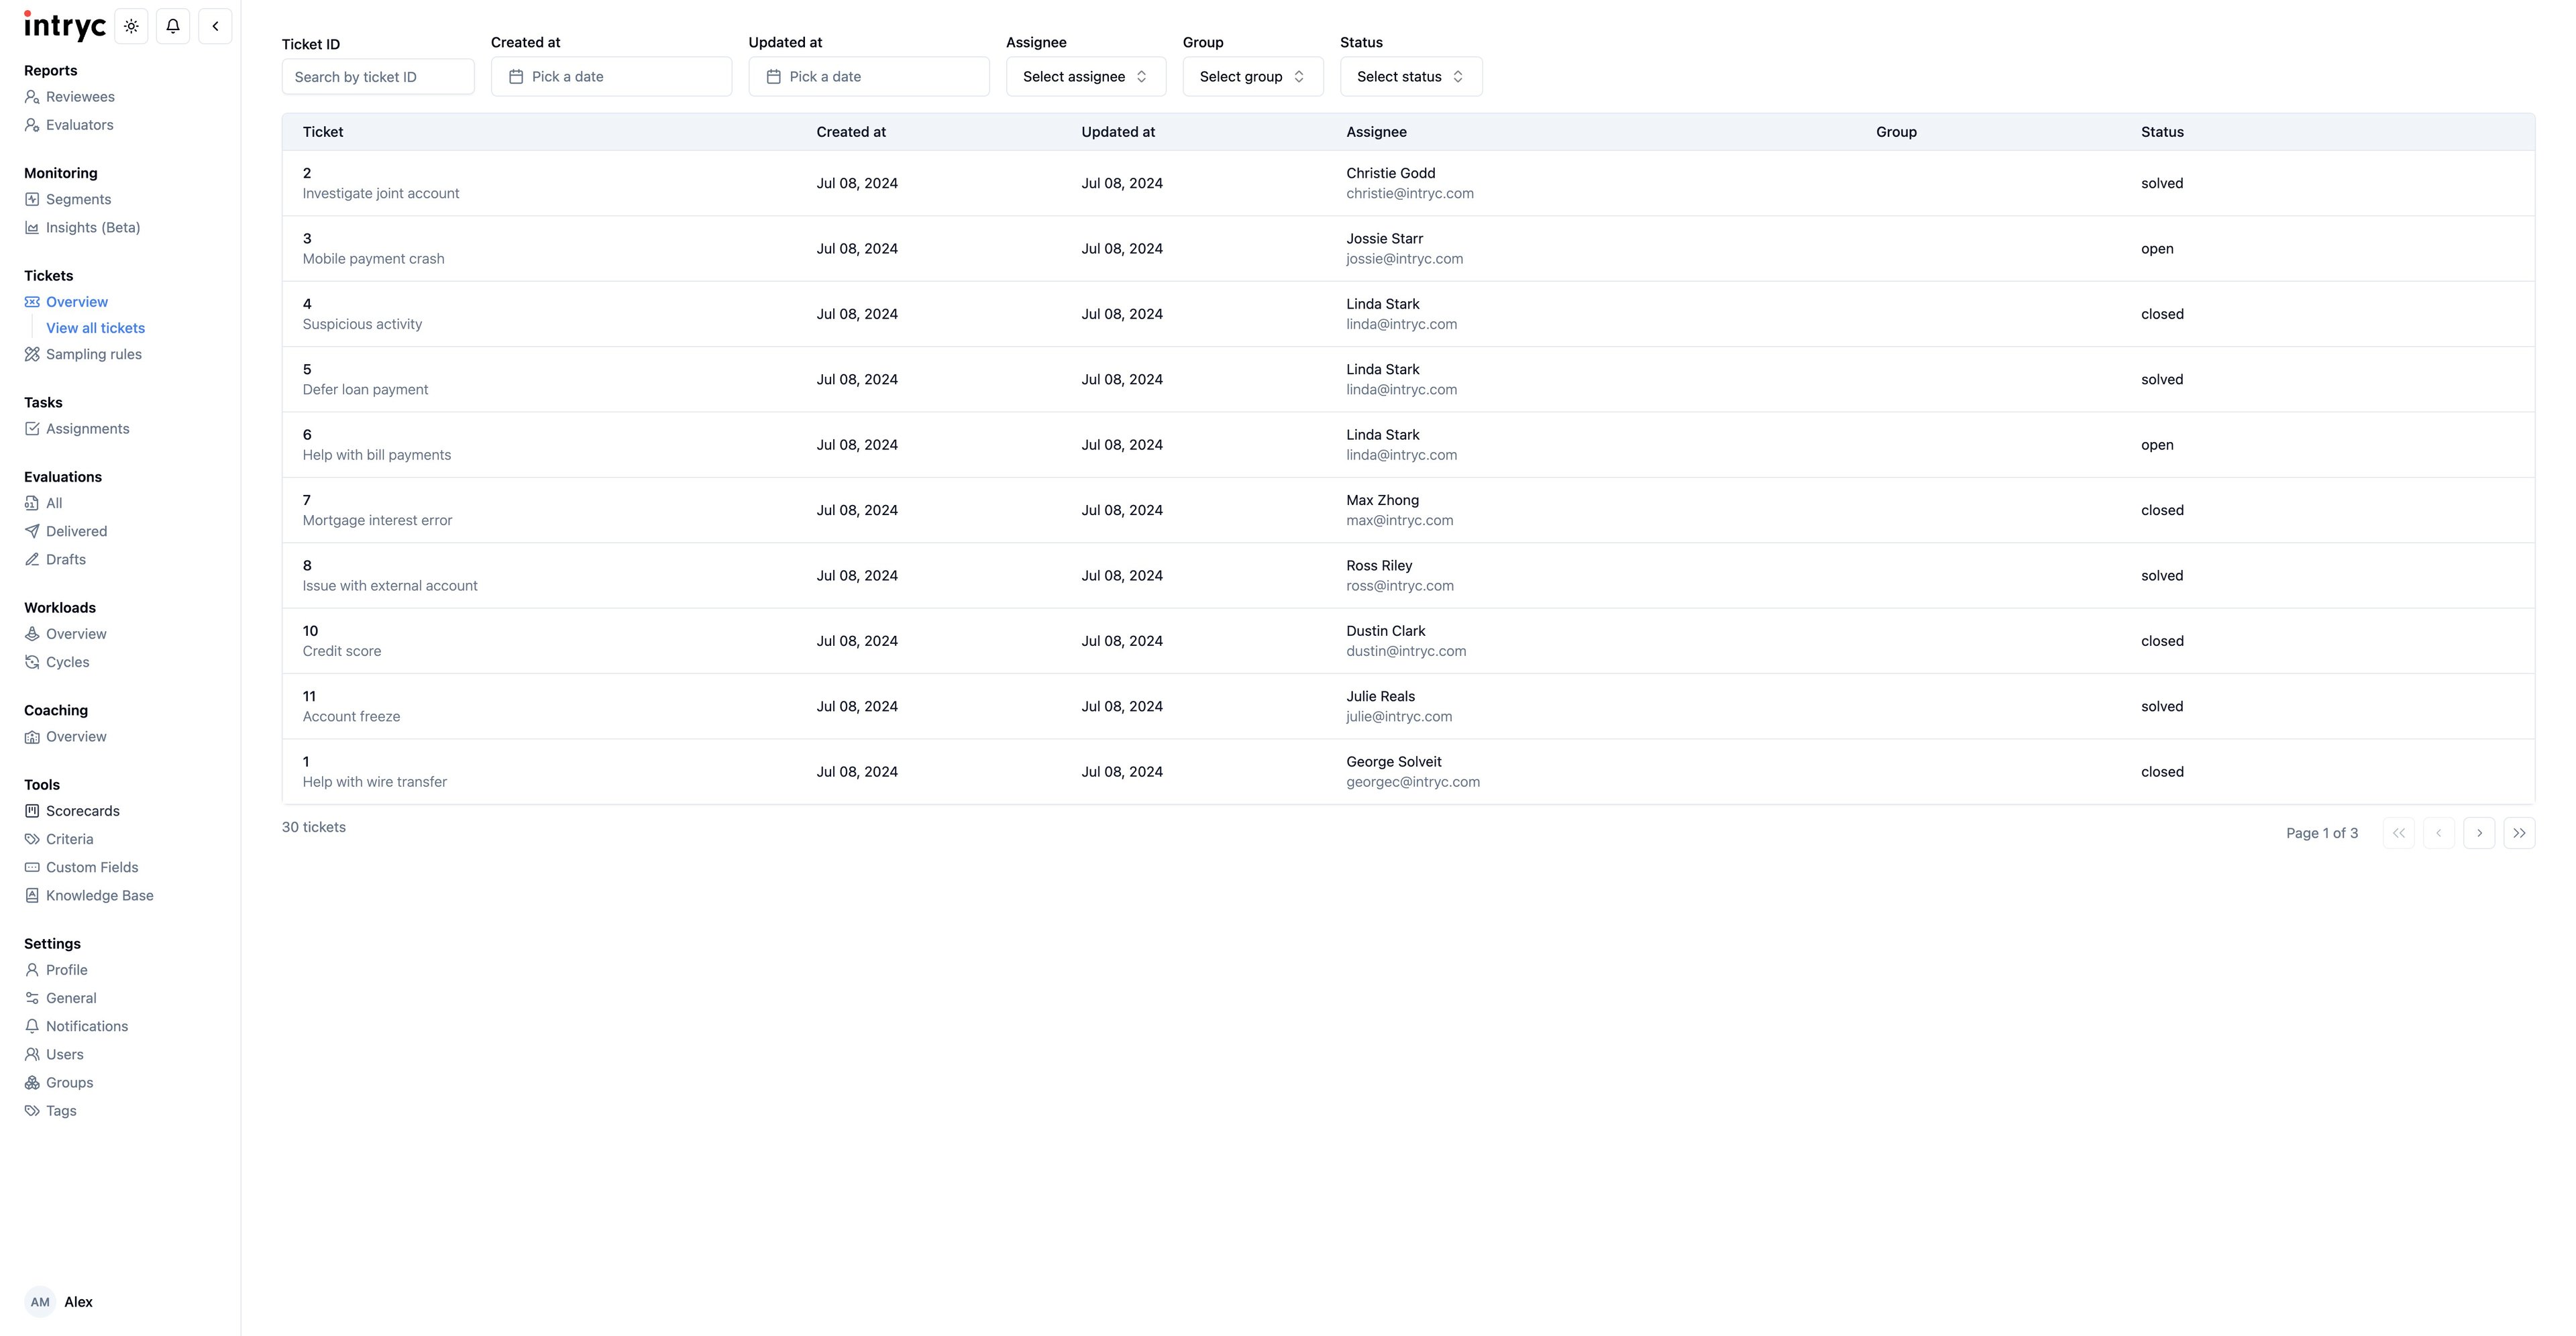Open the AM user avatar
2576x1336 pixels.
(40, 1302)
